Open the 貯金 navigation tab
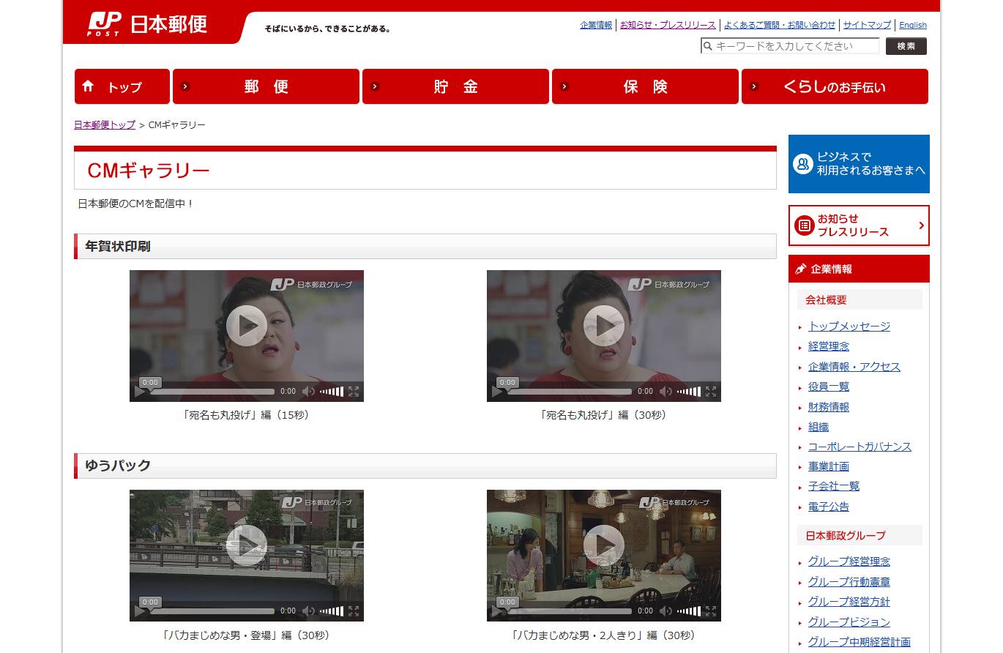The width and height of the screenshot is (1003, 653). 455,86
